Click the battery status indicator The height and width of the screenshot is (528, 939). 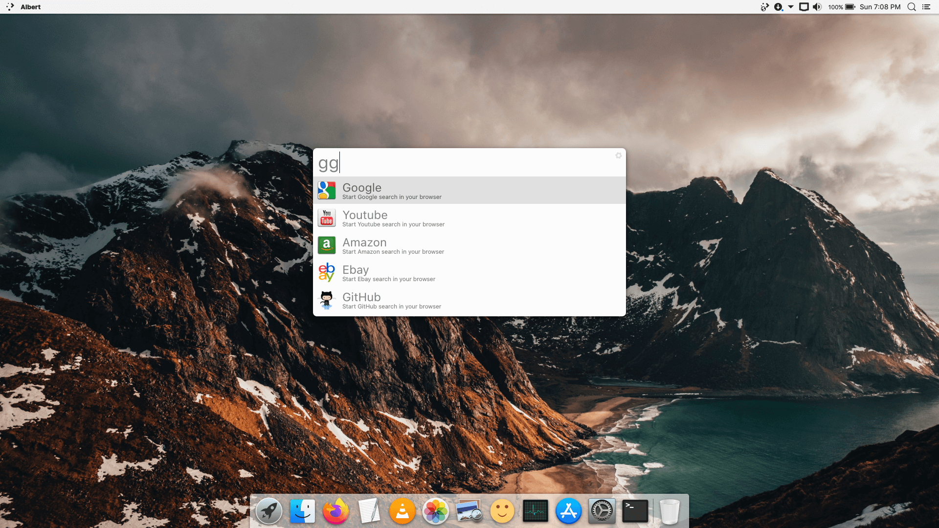tap(850, 7)
